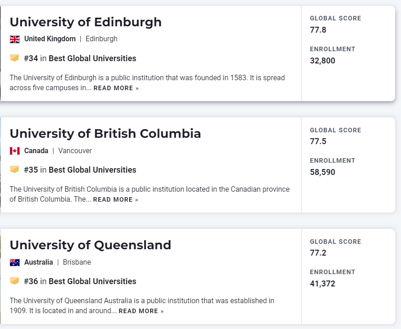Expand Queensland description with READ MORE
401x329 pixels.
(x=141, y=311)
